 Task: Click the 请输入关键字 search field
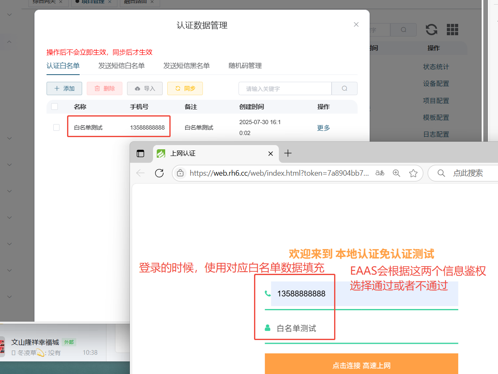[285, 88]
